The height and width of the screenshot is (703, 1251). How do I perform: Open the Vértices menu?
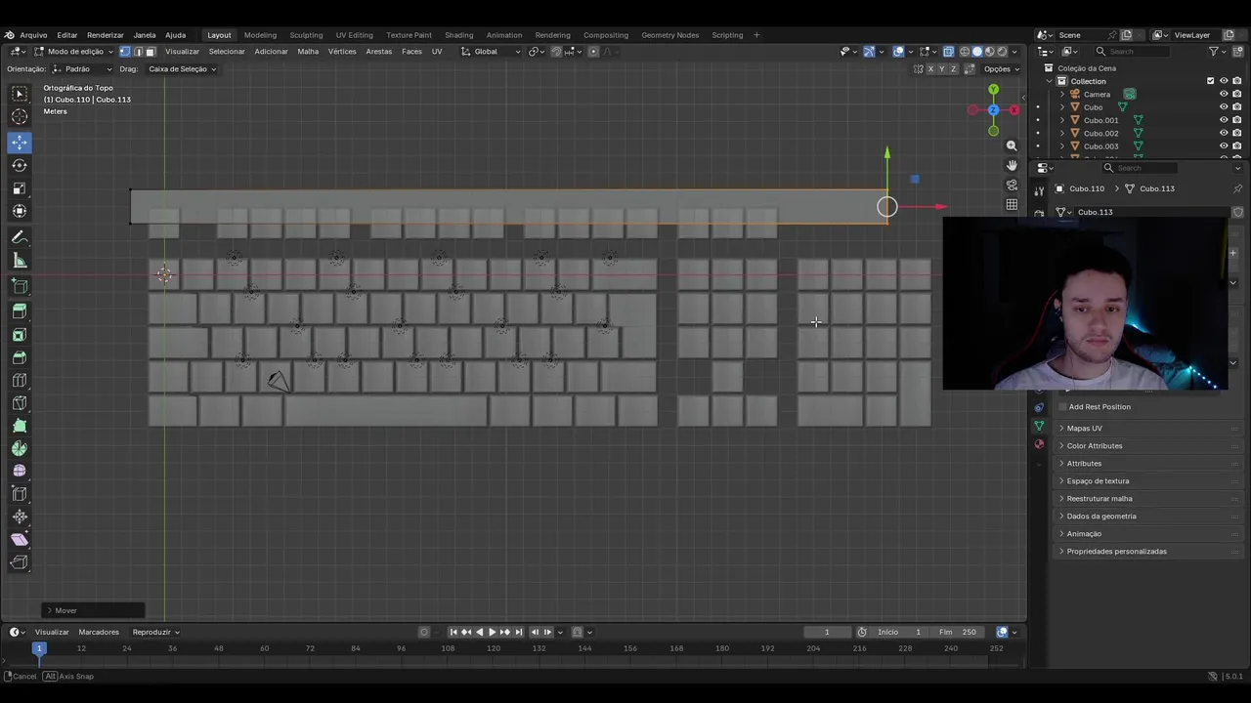click(x=342, y=52)
